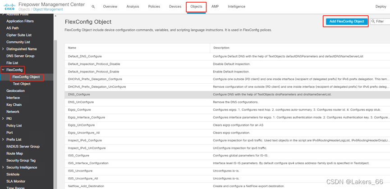Image resolution: width=390 pixels, height=189 pixels.
Task: Select the DNS_UnConfigure row
Action: 227,102
